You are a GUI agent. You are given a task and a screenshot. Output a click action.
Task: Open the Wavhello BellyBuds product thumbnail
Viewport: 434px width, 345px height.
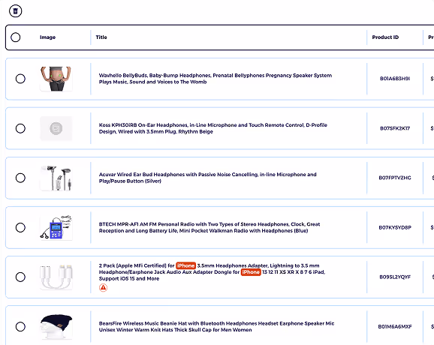(x=56, y=79)
